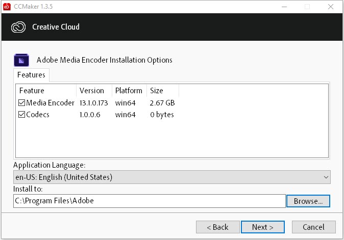The image size is (344, 240).
Task: Select the Codecs row name
Action: [38, 115]
